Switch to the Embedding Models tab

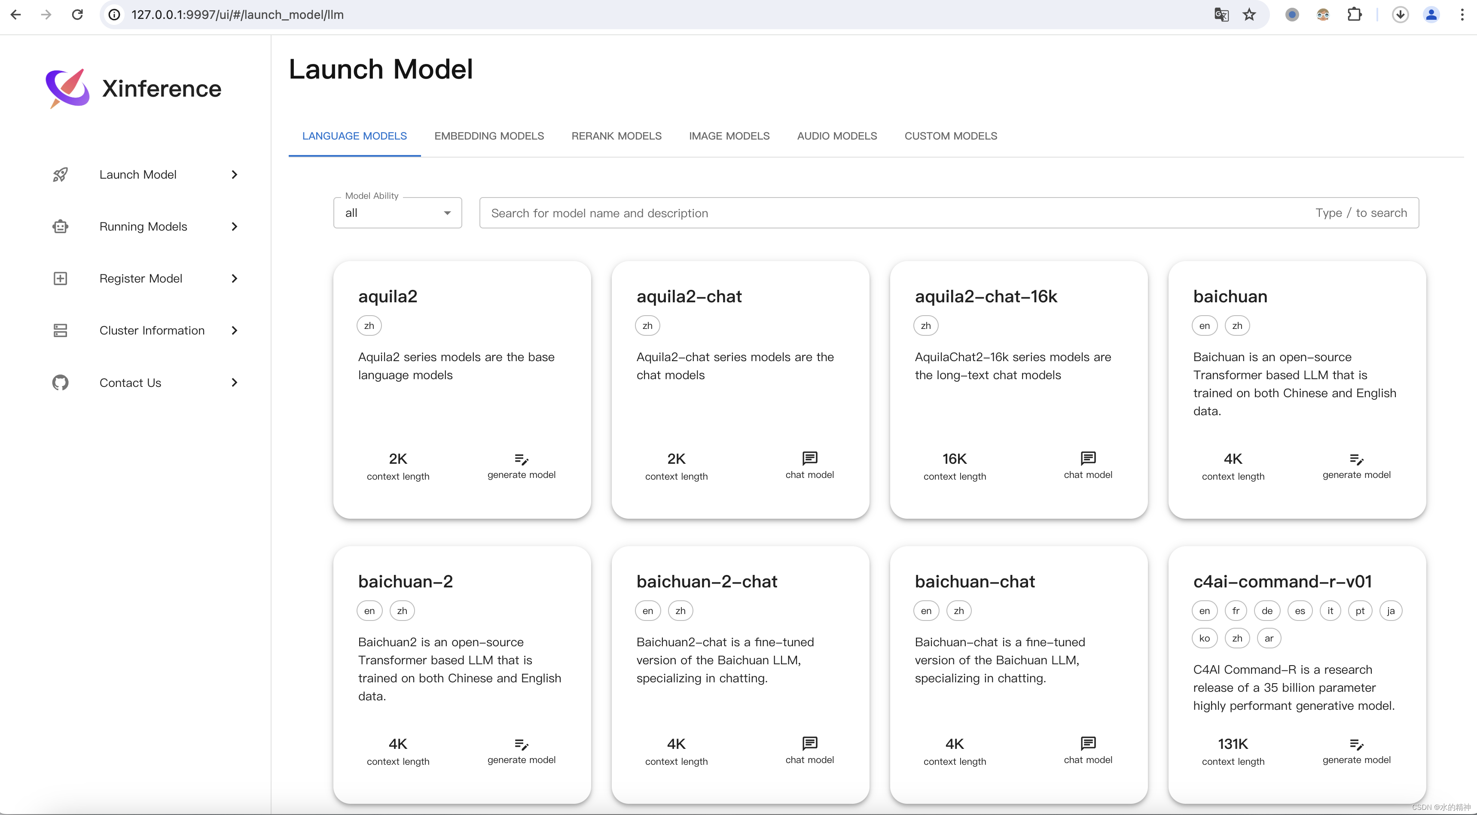pyautogui.click(x=488, y=136)
